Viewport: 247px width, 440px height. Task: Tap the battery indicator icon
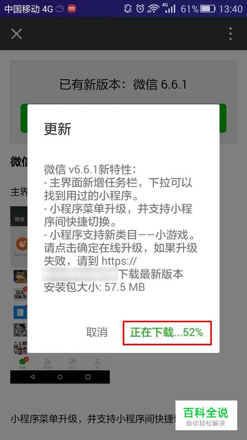coord(208,9)
